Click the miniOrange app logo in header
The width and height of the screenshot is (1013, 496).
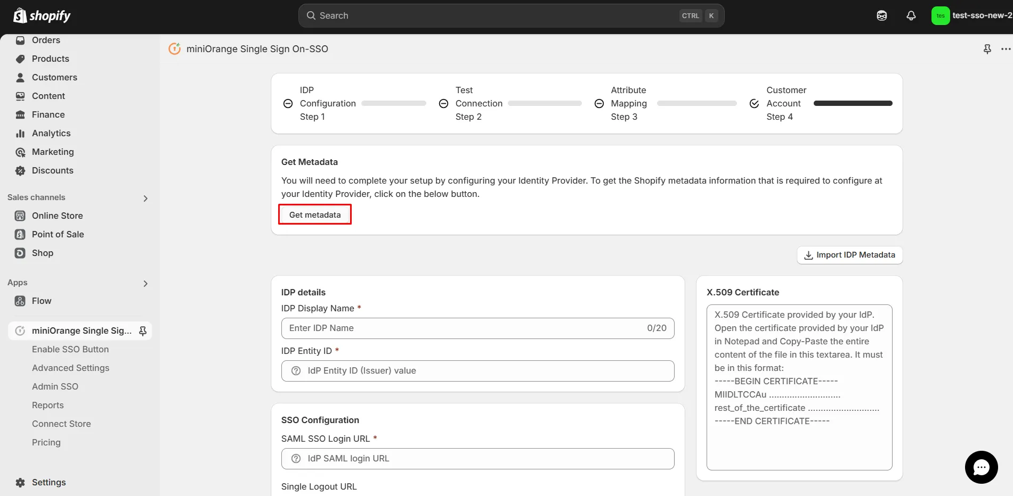pyautogui.click(x=175, y=49)
